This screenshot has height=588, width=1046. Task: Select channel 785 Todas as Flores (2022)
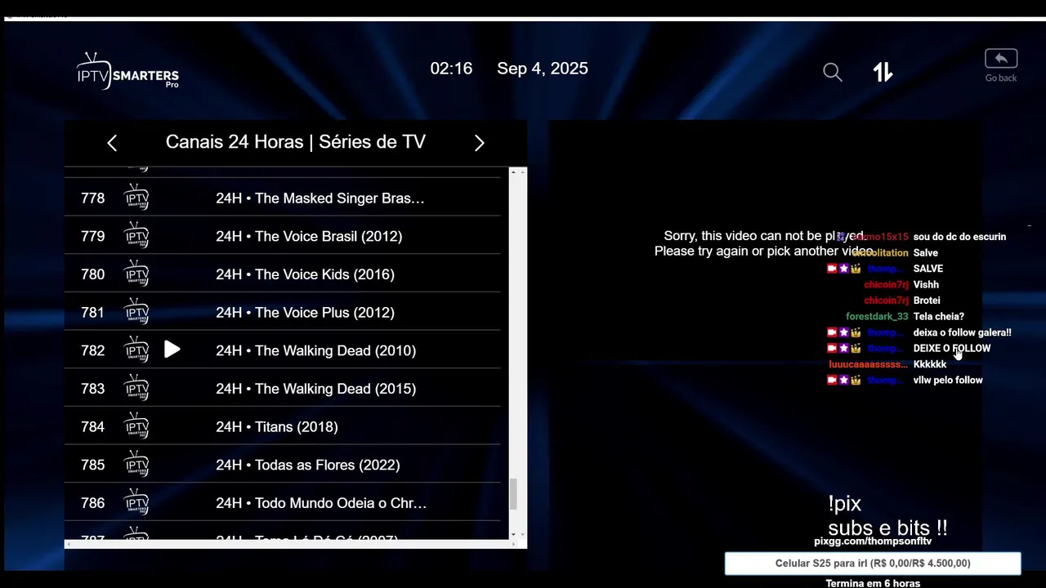pos(283,465)
